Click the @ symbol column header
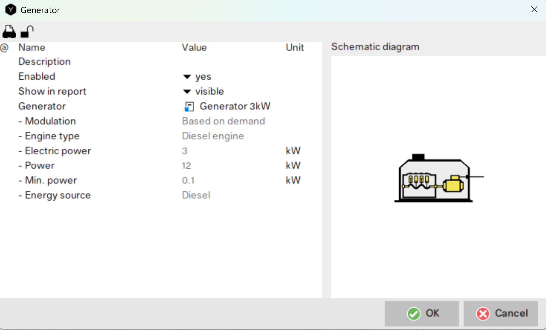 [4, 48]
